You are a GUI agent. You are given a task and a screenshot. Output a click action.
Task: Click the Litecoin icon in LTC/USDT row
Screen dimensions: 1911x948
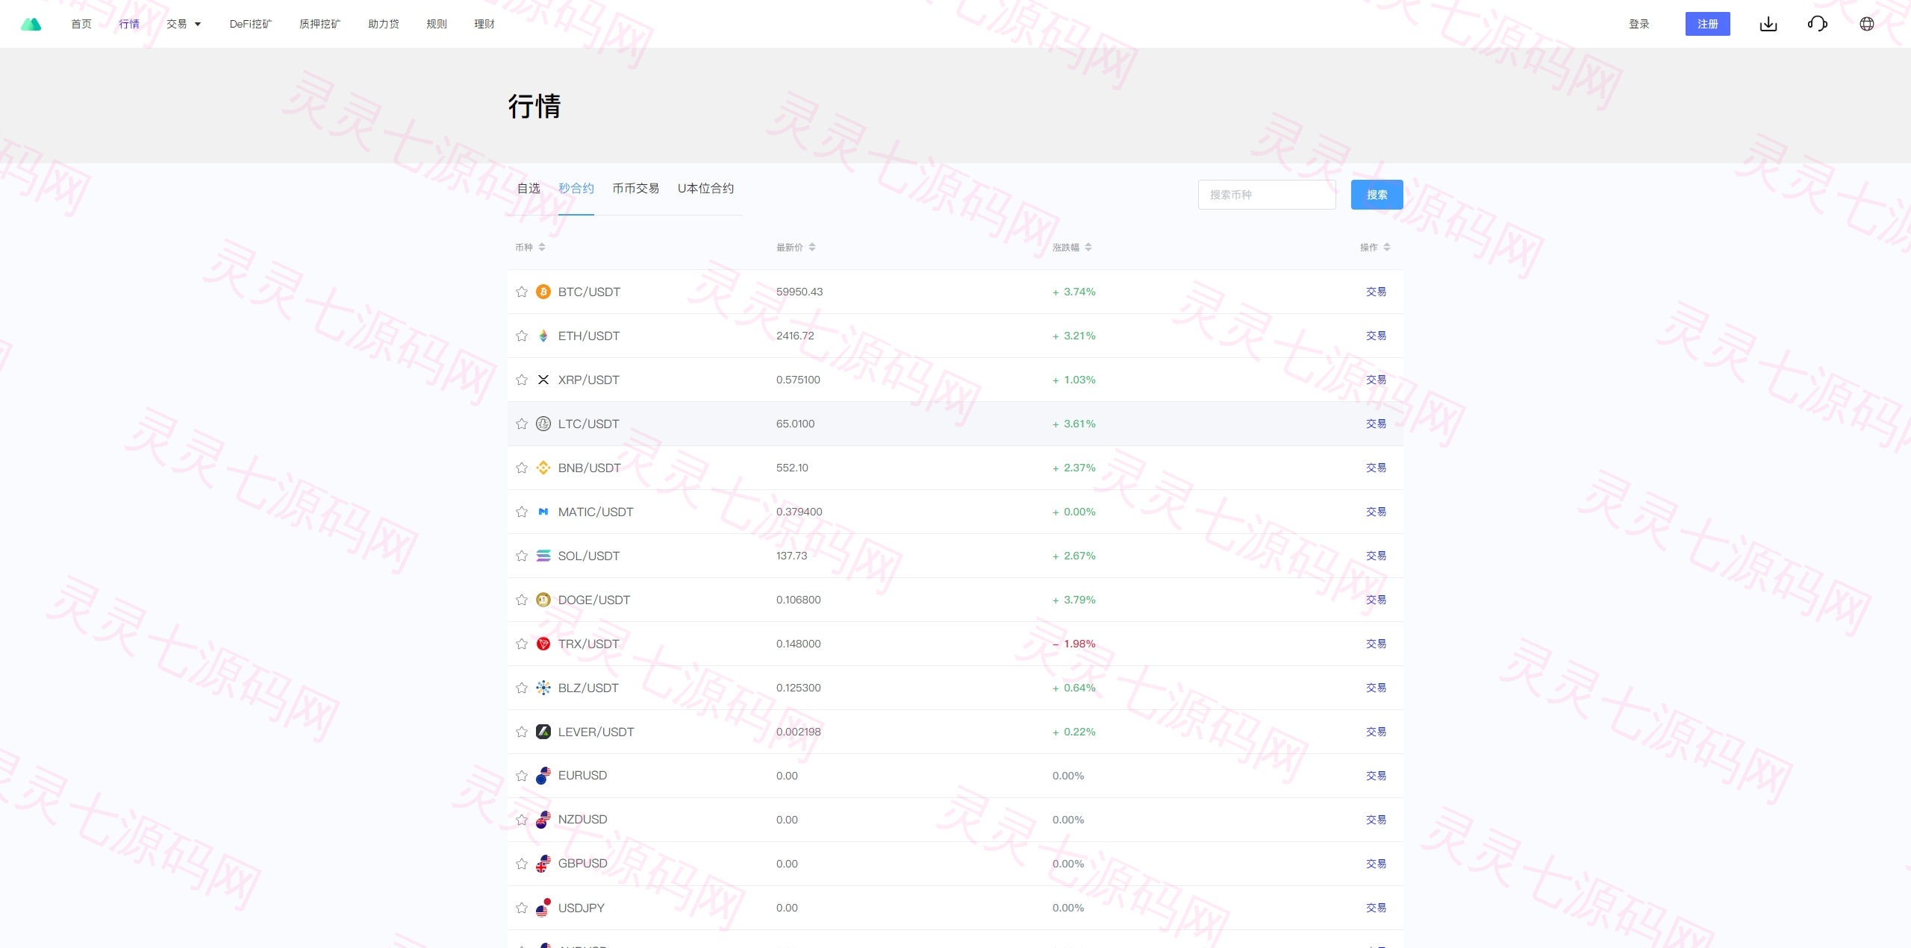pos(543,424)
